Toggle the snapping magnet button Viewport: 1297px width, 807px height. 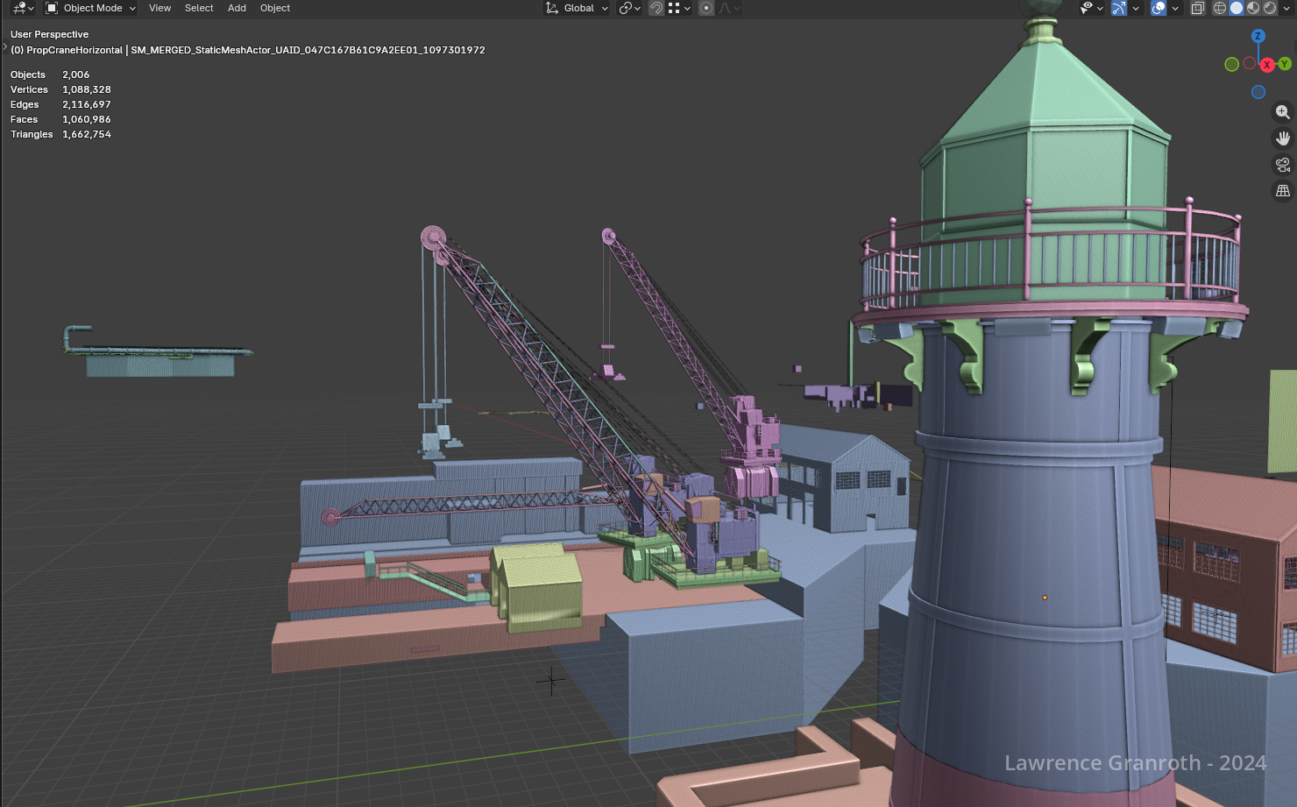tap(656, 8)
